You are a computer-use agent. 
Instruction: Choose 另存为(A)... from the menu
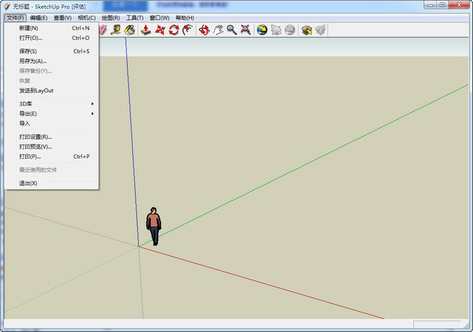click(33, 61)
